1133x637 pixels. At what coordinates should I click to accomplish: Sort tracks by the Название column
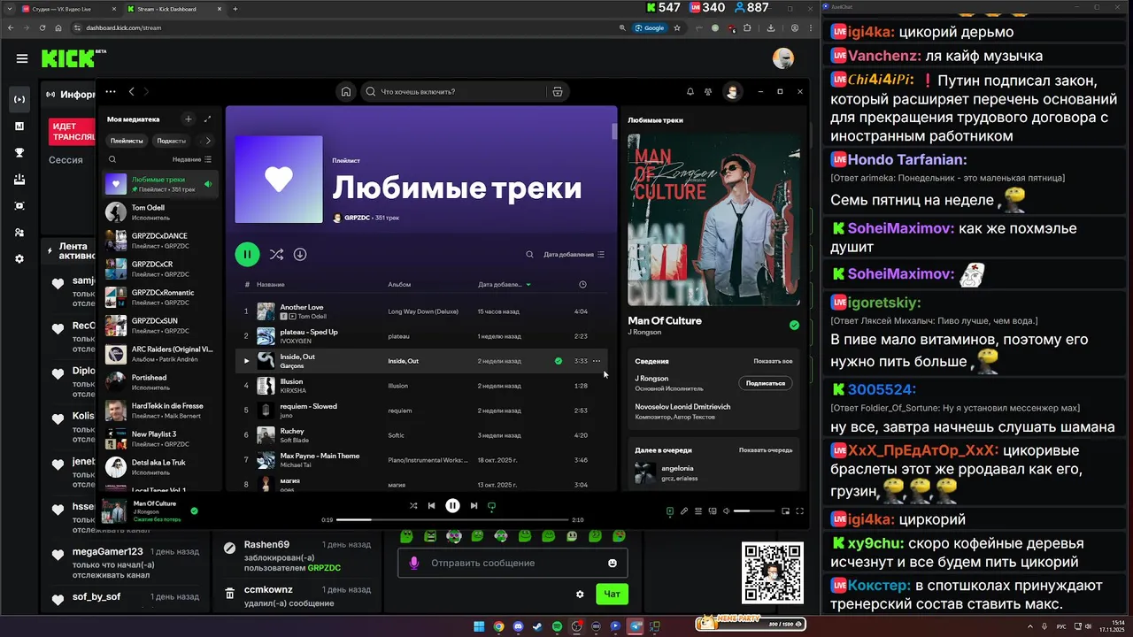270,284
